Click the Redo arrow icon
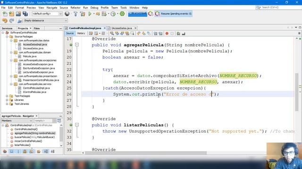 point(12,21)
